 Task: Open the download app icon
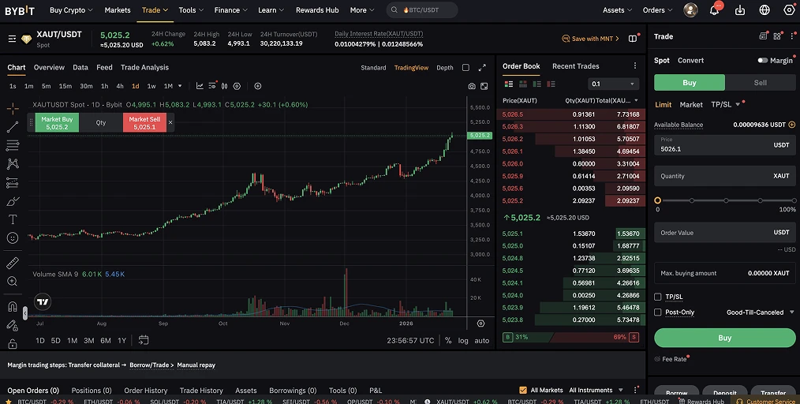(x=740, y=9)
